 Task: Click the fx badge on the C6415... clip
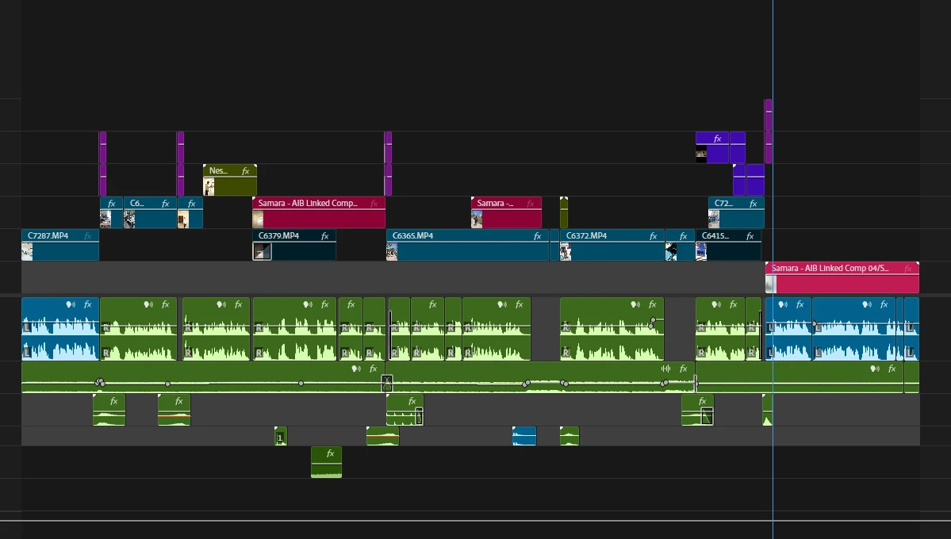pos(750,236)
